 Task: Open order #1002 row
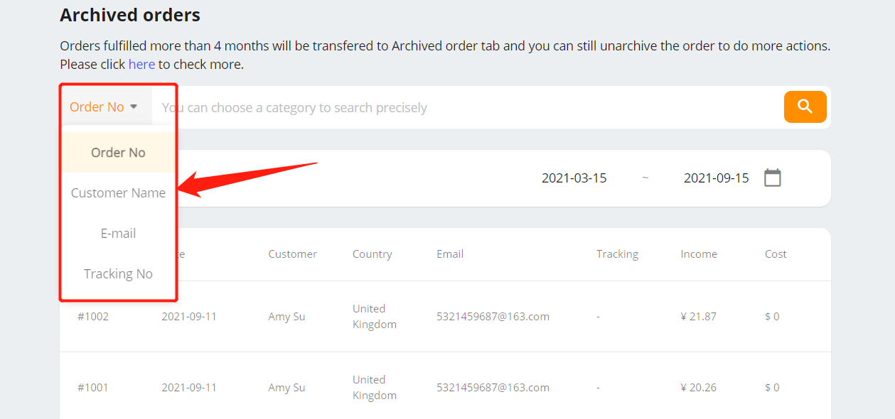coord(445,317)
